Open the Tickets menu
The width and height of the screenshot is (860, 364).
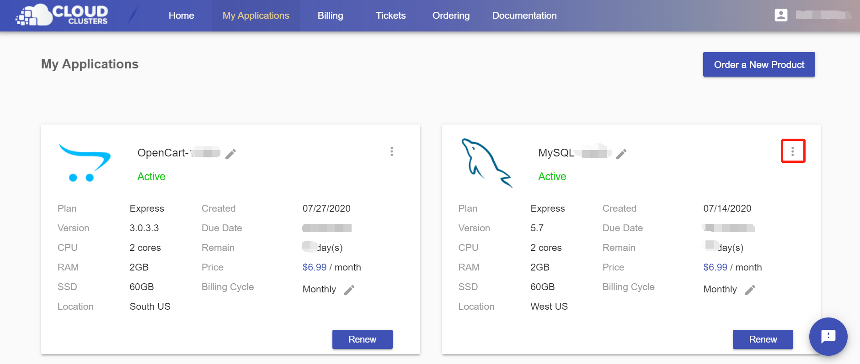(x=391, y=16)
